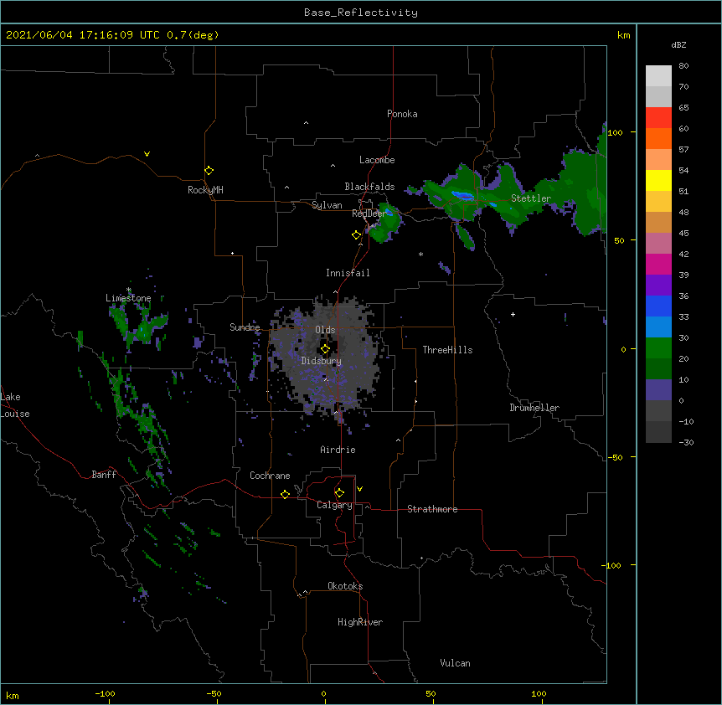722x705 pixels.
Task: Click the Sylvan label
Action: 327,205
